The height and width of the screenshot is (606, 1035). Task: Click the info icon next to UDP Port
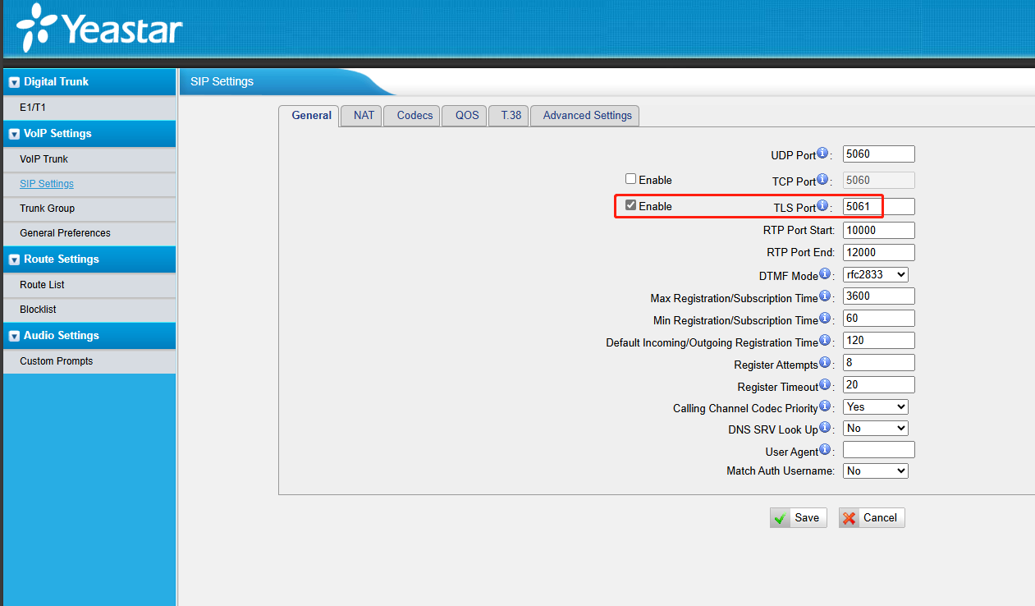[x=822, y=154]
